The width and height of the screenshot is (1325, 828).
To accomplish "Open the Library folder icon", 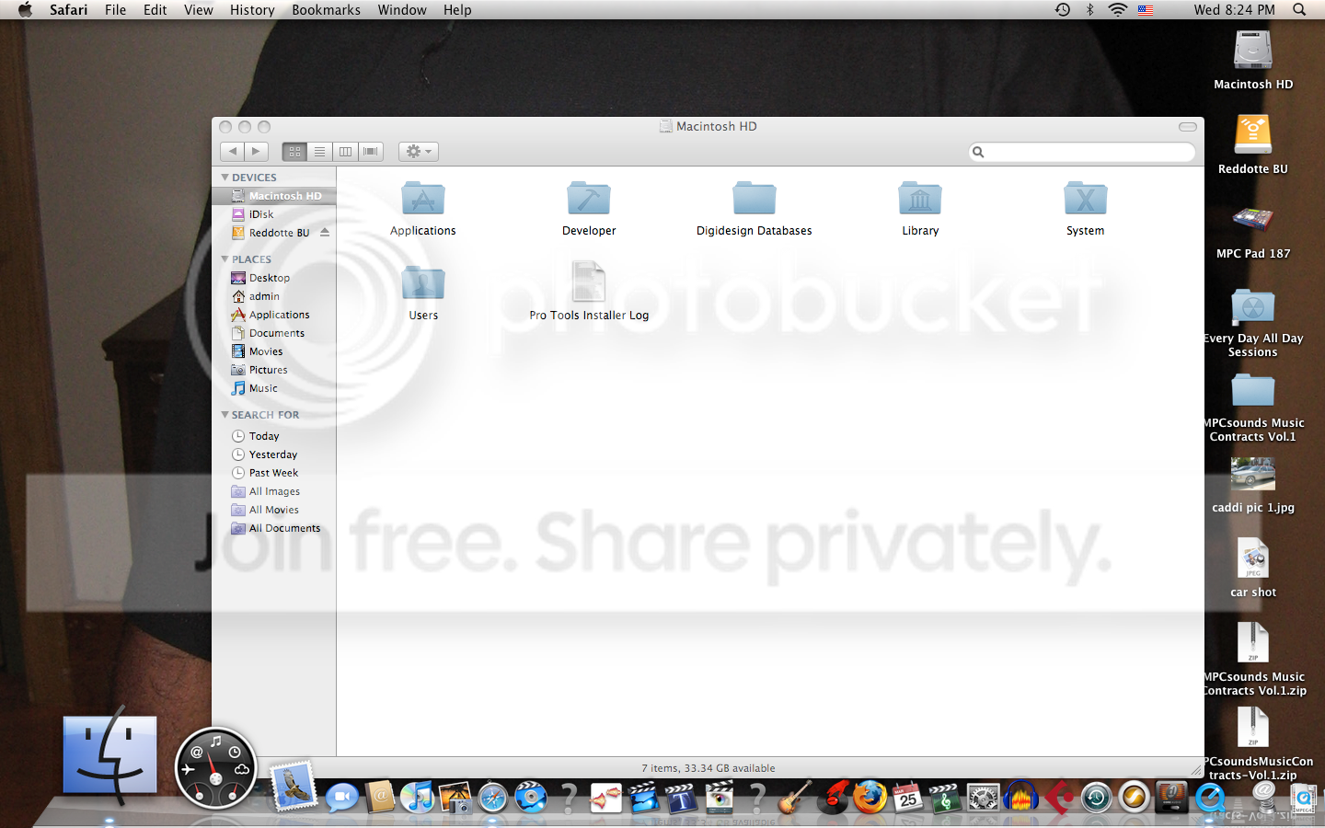I will [x=920, y=199].
